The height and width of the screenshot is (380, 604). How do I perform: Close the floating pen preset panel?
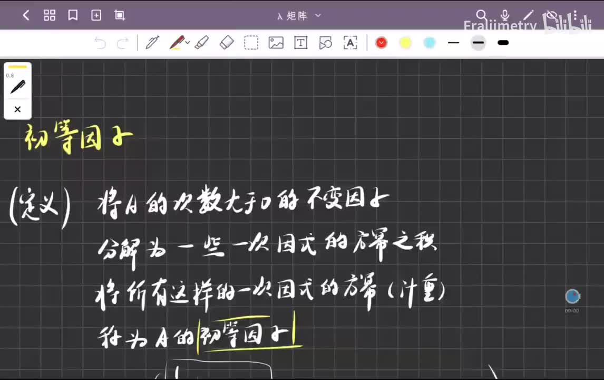[17, 110]
